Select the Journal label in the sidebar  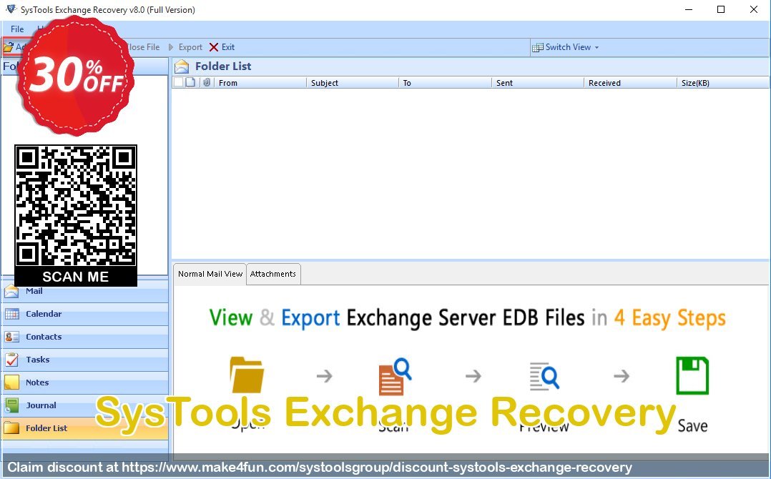coord(41,405)
